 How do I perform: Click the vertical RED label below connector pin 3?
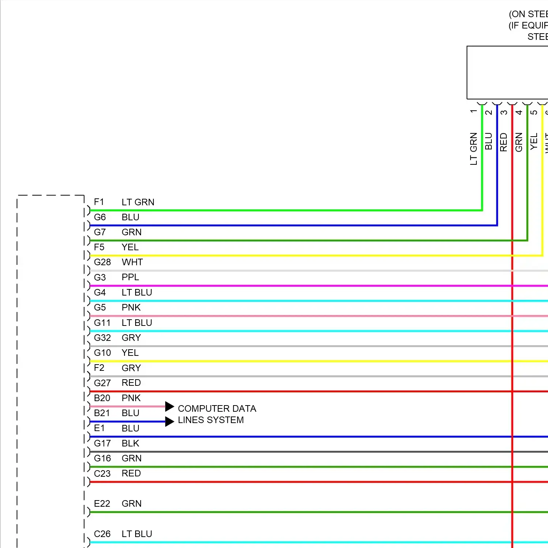tap(504, 142)
